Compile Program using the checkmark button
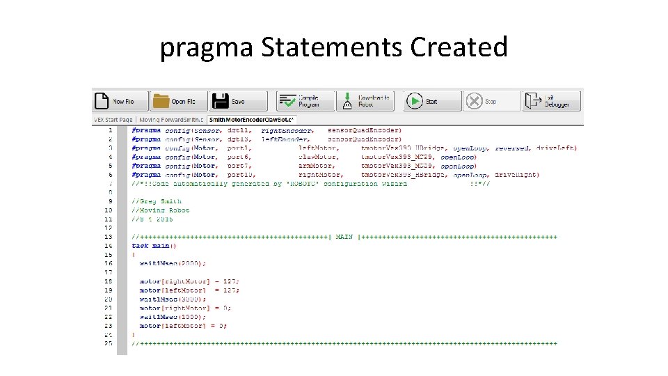The height and width of the screenshot is (376, 668). [x=305, y=101]
